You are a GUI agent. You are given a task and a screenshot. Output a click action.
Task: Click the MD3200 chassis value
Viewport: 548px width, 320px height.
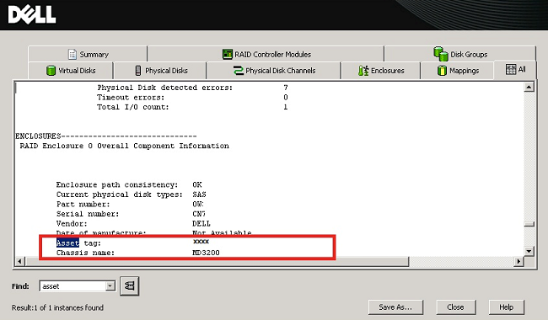point(206,253)
